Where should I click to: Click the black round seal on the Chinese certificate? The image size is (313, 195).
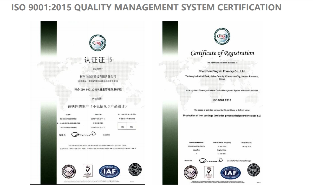pyautogui.click(x=135, y=170)
